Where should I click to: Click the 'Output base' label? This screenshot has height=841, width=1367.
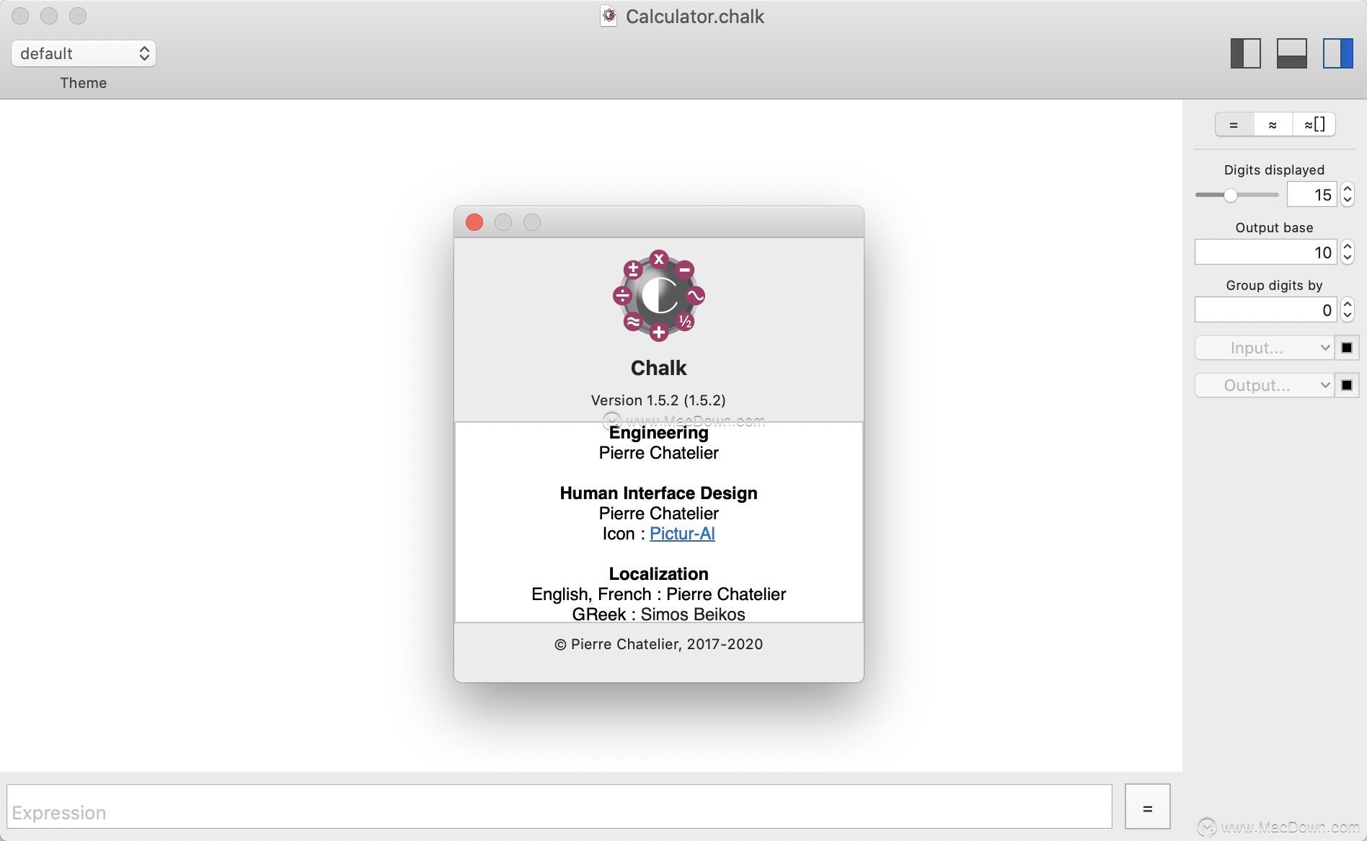(x=1274, y=228)
